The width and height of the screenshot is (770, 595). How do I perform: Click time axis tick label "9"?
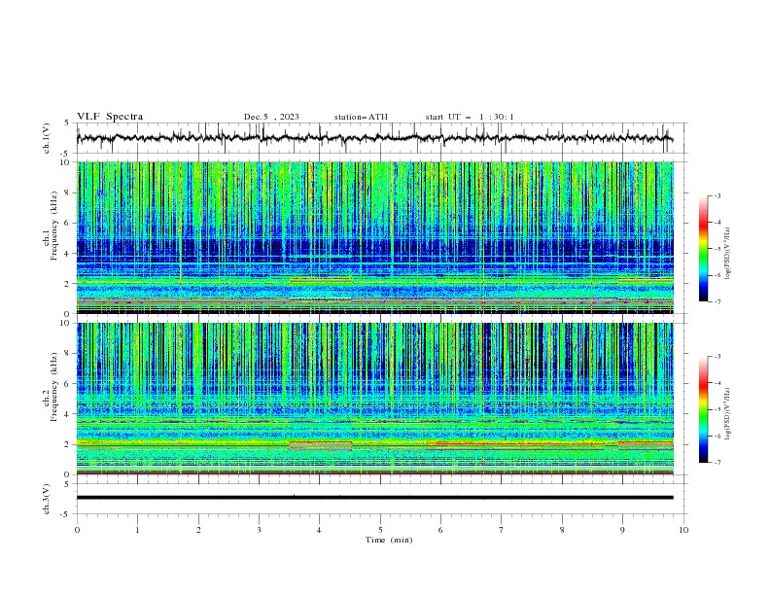click(x=622, y=530)
